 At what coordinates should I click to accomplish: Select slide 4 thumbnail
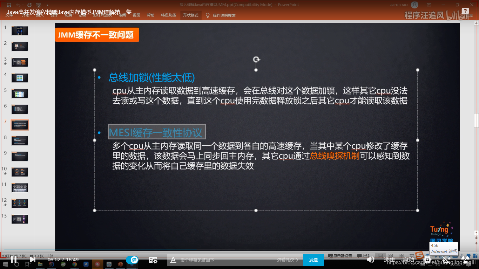20,78
